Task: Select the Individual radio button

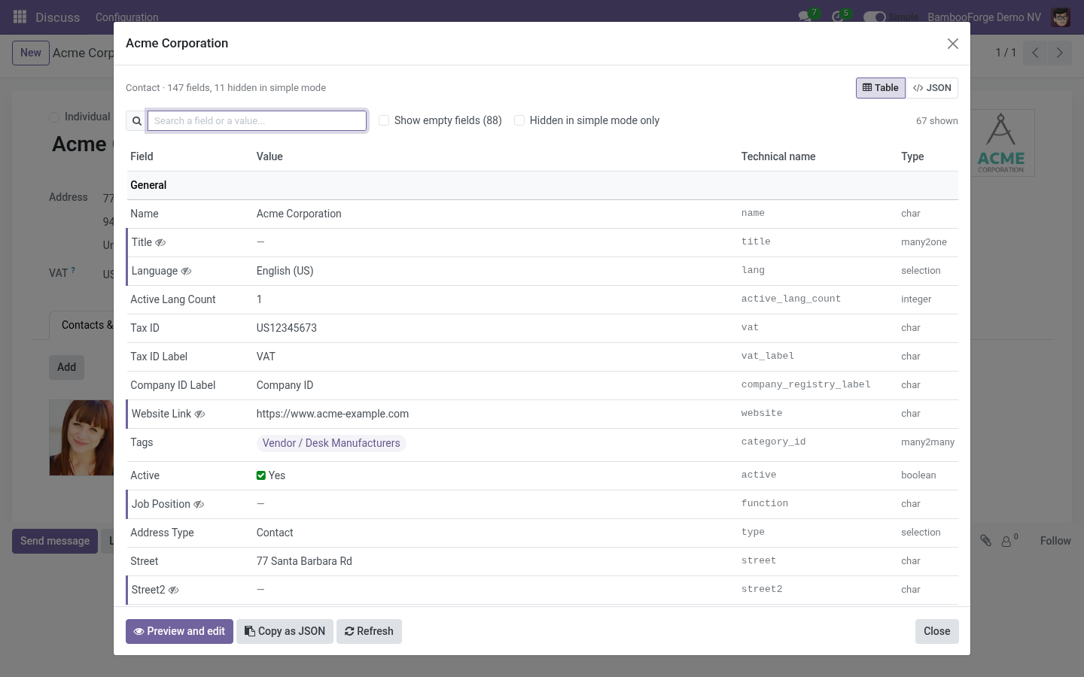Action: tap(54, 117)
